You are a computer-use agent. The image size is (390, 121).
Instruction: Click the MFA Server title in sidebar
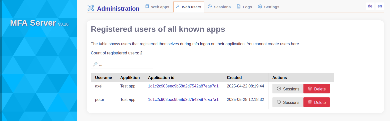[x=33, y=23]
